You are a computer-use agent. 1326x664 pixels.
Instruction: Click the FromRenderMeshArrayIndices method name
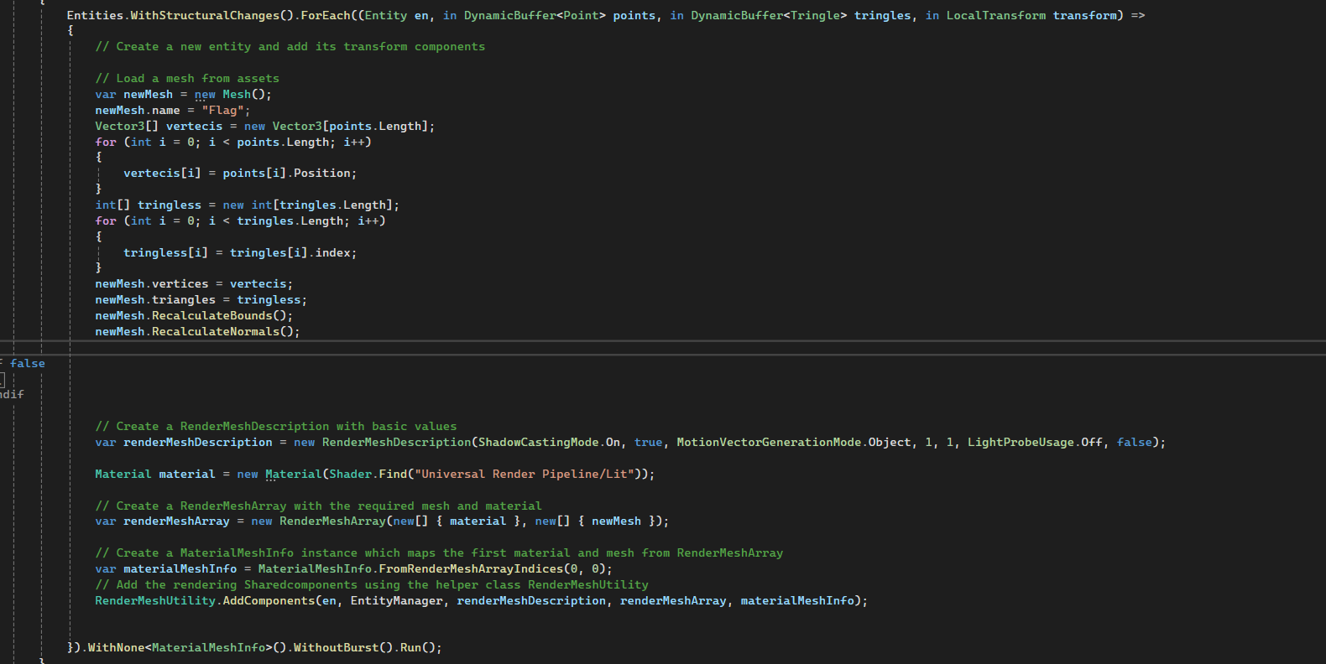pyautogui.click(x=471, y=569)
